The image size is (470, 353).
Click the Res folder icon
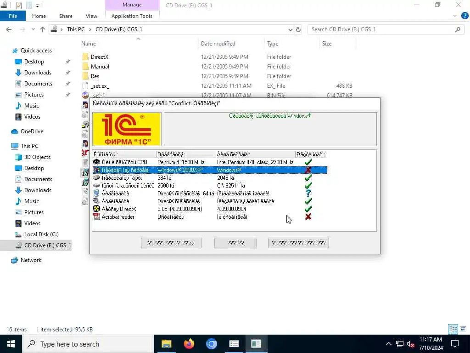click(x=85, y=76)
